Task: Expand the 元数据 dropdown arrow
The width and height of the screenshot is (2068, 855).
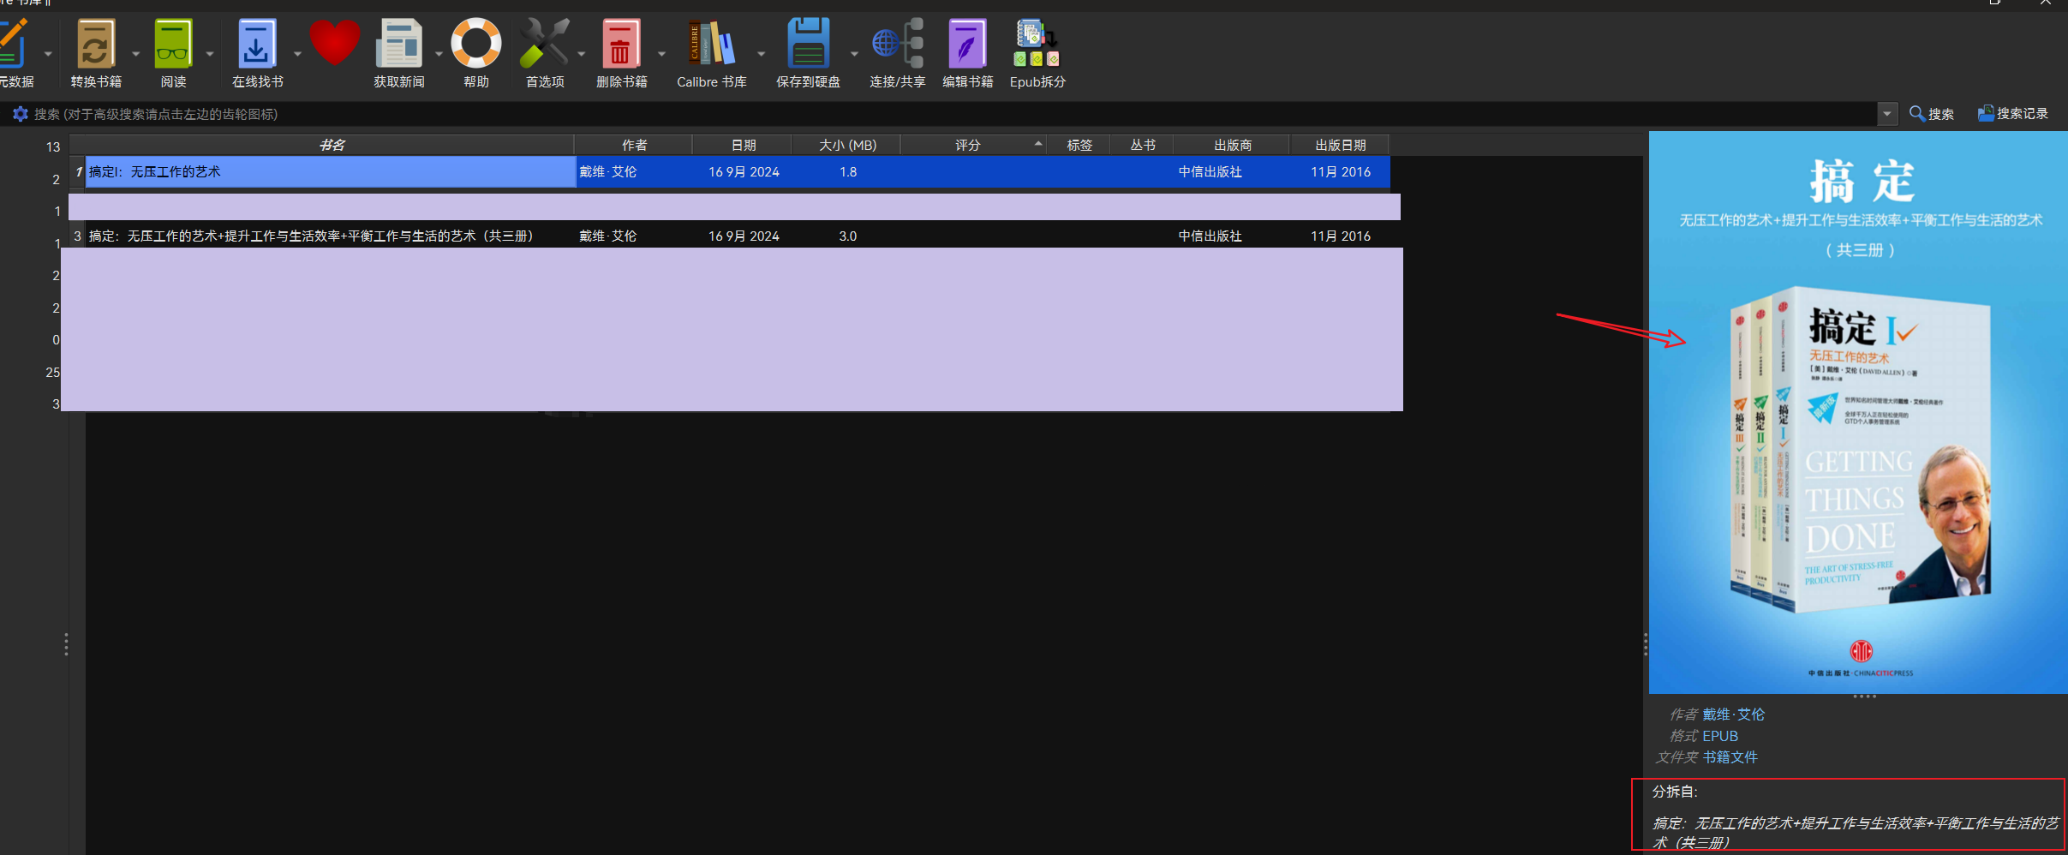Action: (48, 54)
